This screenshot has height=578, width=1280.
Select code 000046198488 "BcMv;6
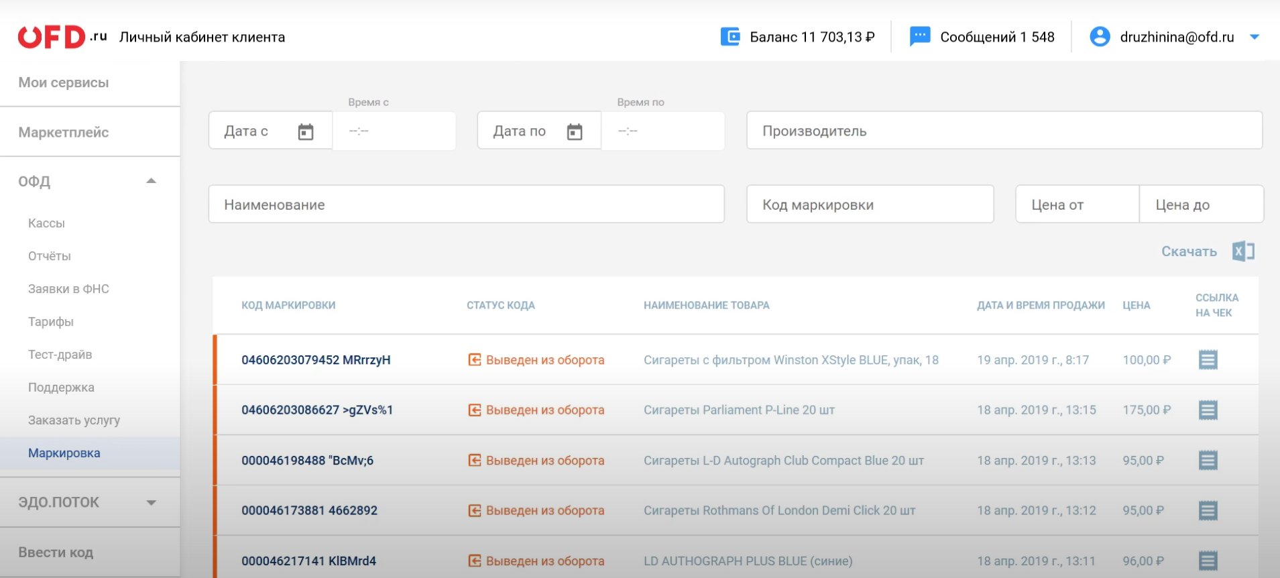(x=307, y=461)
